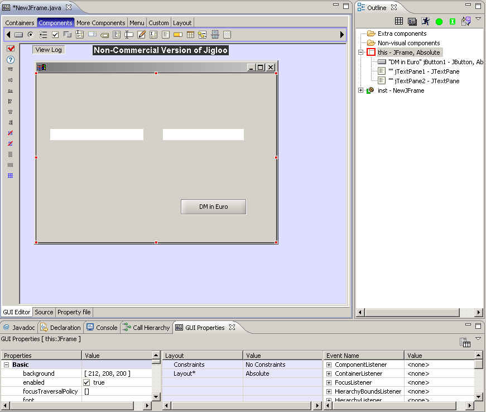Click the green circle icon in Outline toolbar

tap(439, 21)
